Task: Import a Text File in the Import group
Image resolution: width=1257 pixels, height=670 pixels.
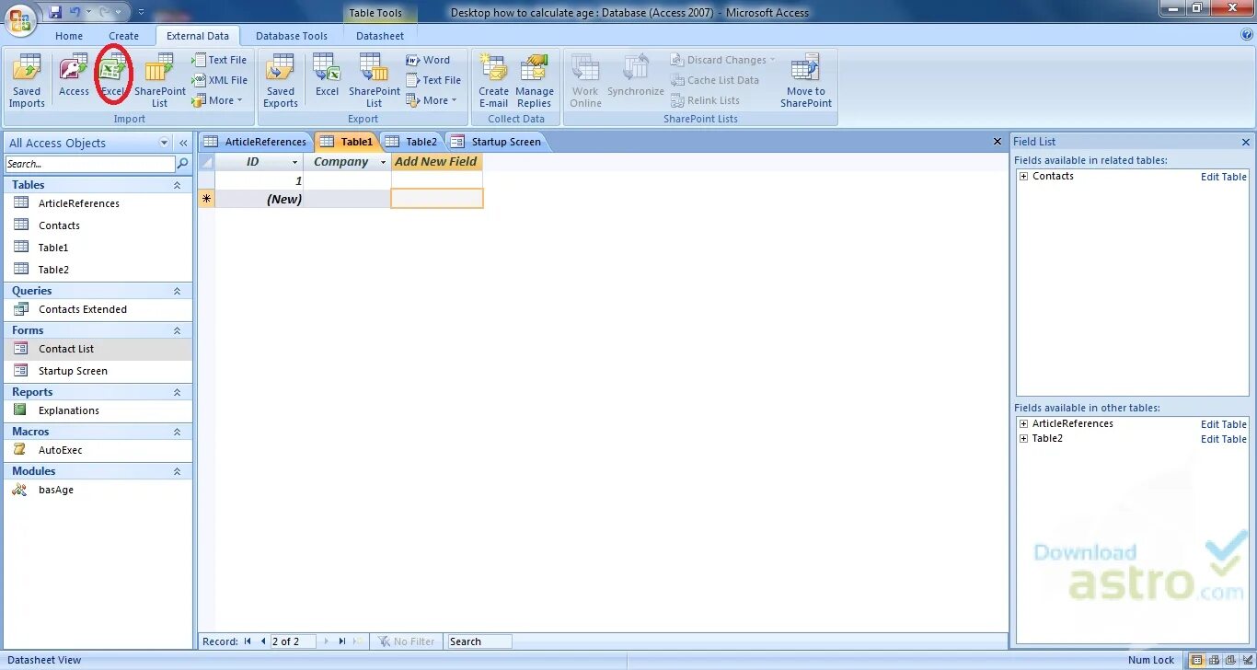Action: coord(219,60)
